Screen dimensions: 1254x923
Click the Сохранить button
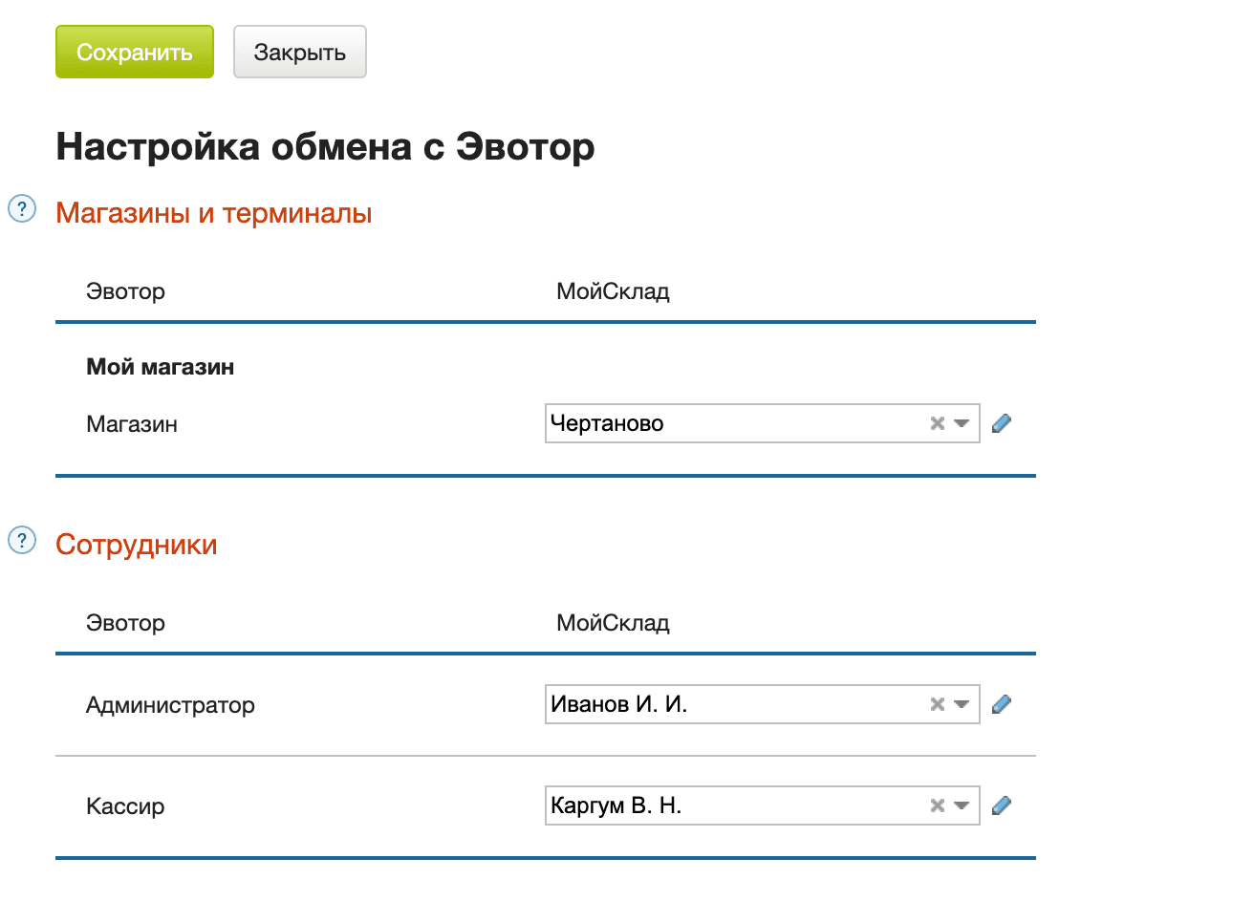pos(134,52)
